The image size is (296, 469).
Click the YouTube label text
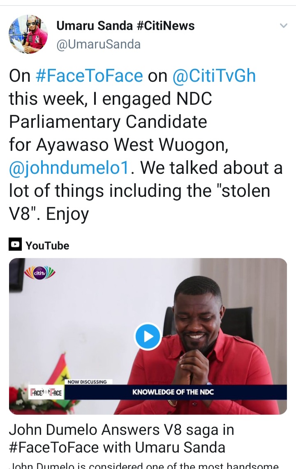click(47, 246)
